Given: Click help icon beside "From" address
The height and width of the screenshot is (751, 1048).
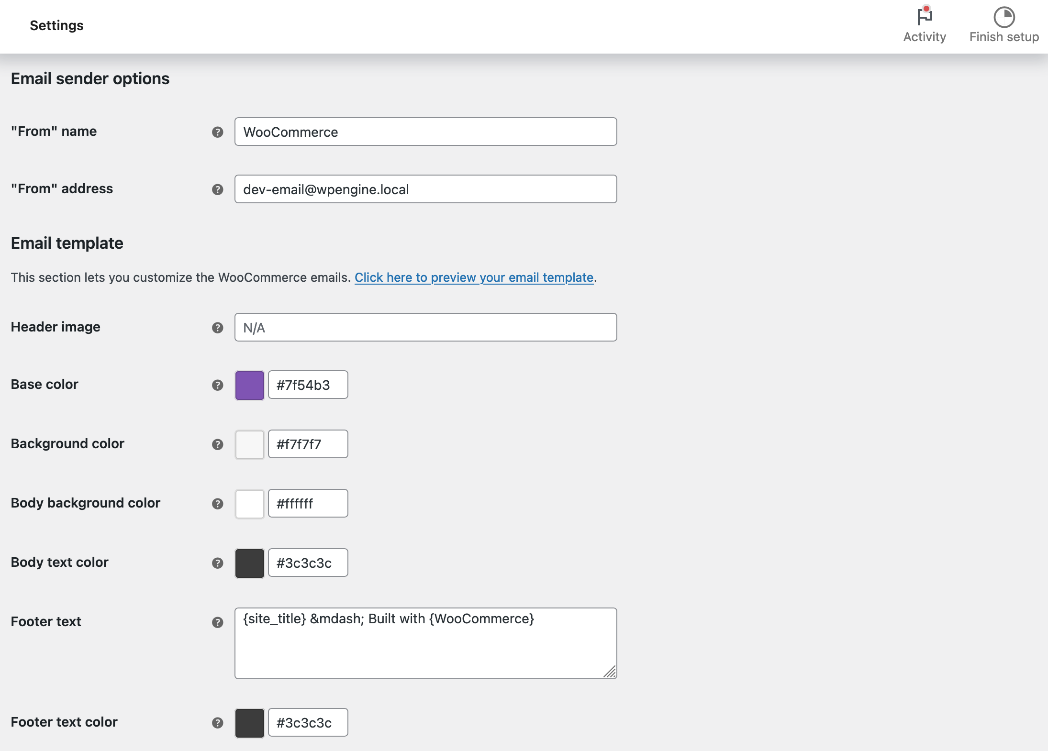Looking at the screenshot, I should click(x=218, y=189).
